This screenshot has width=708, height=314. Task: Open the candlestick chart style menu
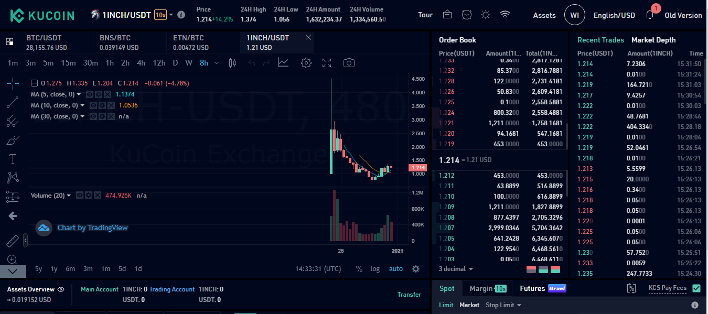(233, 63)
